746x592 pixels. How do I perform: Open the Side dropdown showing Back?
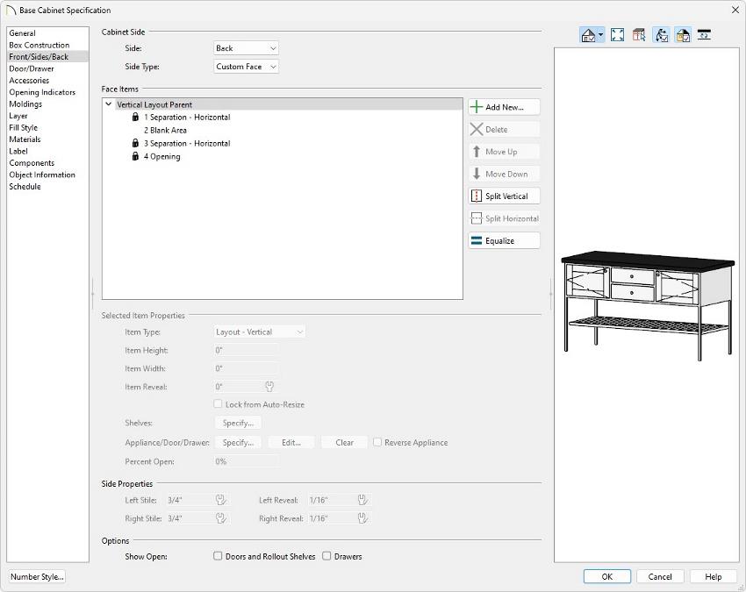246,48
